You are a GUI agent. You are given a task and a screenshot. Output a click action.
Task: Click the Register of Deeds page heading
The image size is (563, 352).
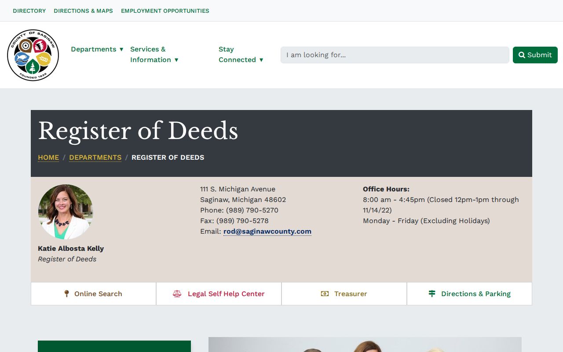pyautogui.click(x=138, y=131)
